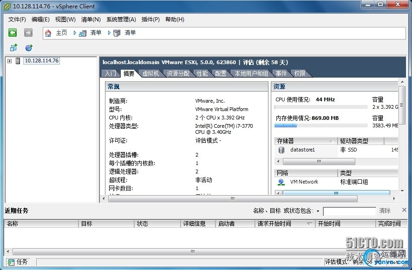Click the 内存使用情况 memory usage bar
412x270 pixels.
point(321,125)
